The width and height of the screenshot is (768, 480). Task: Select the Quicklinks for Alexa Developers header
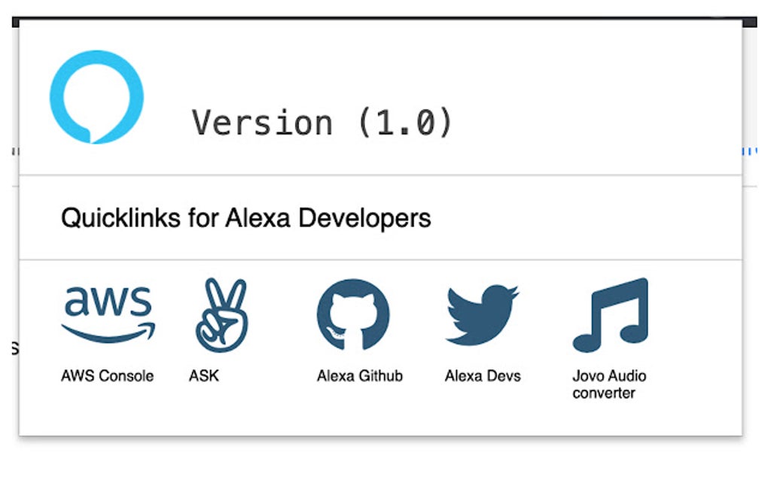[247, 218]
